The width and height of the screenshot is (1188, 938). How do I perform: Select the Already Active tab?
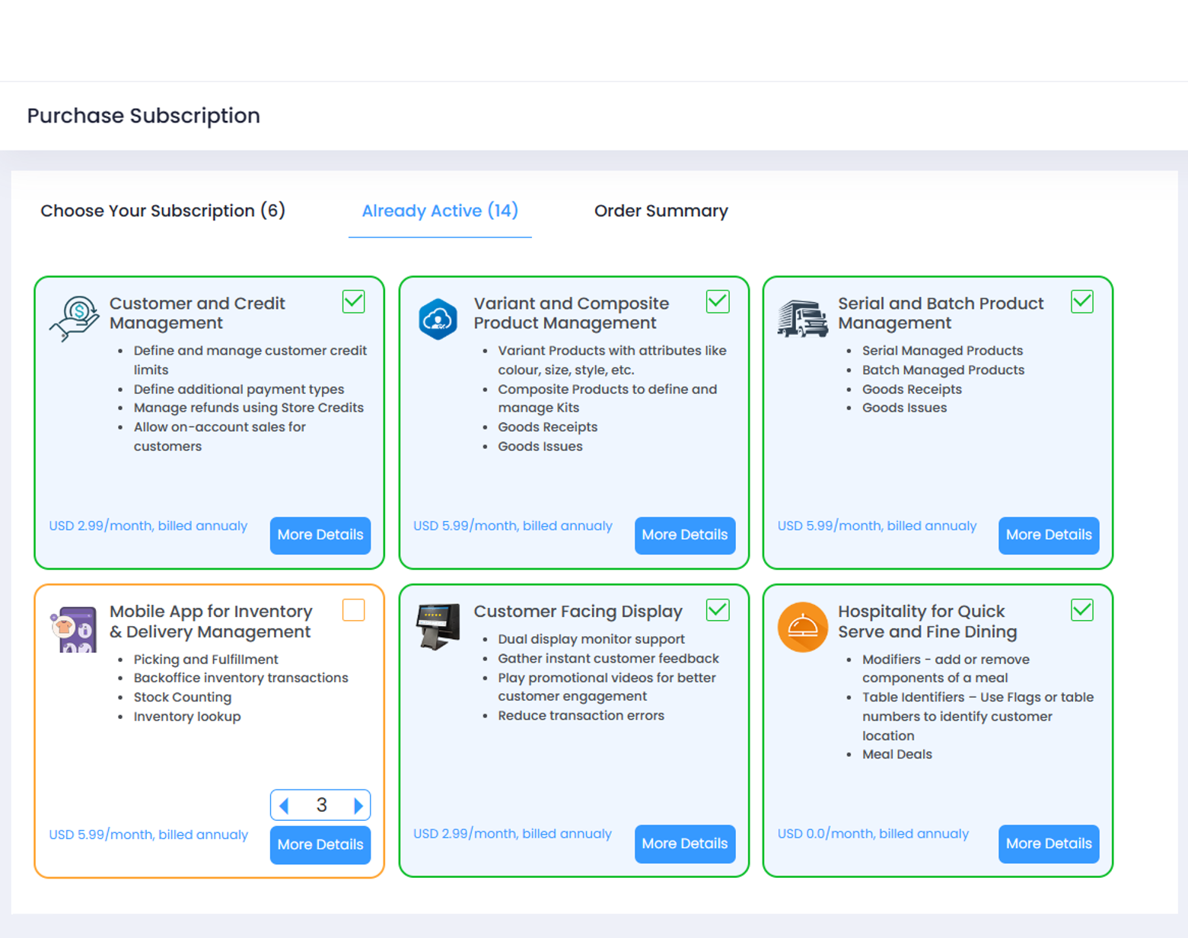coord(440,211)
